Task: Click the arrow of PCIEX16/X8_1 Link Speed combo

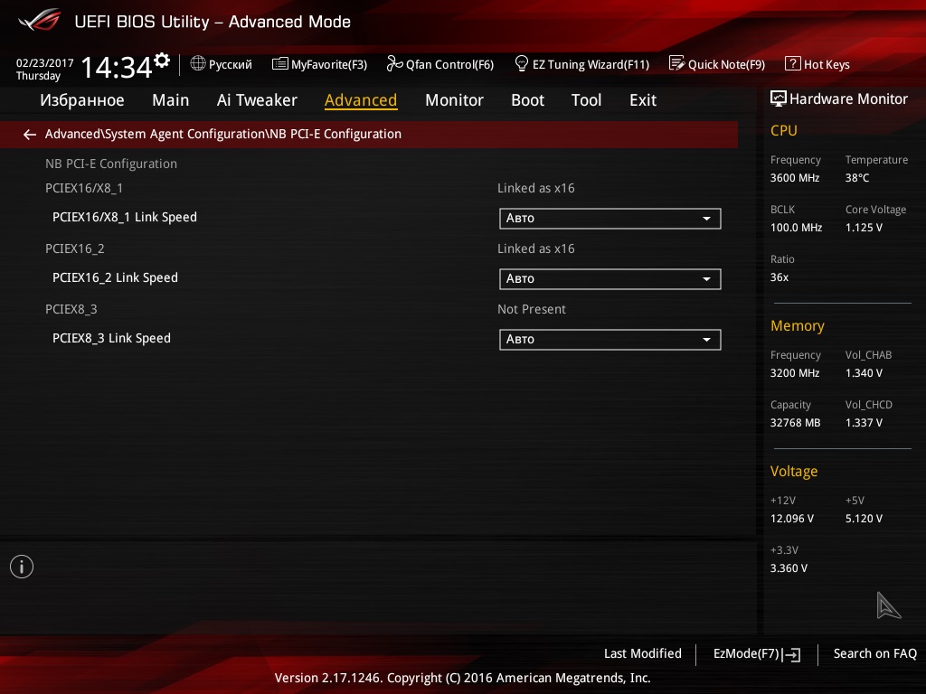Action: coord(706,219)
